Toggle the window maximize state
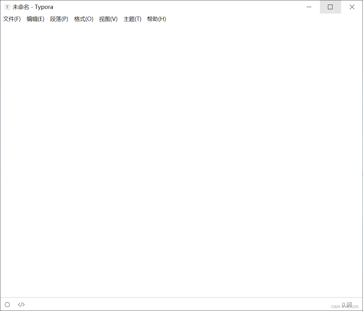Screen dimensions: 363x311 [x=330, y=7]
